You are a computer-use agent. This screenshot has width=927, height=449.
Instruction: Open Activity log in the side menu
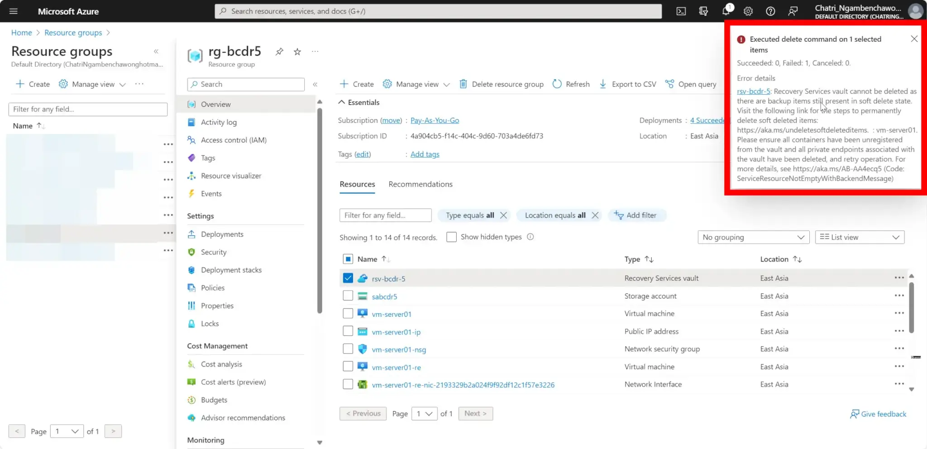pyautogui.click(x=219, y=122)
